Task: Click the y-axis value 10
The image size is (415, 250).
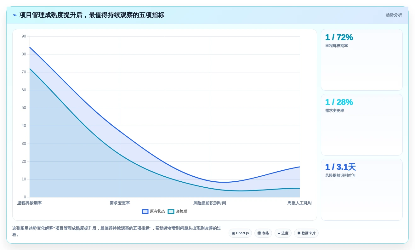Action: (24, 179)
